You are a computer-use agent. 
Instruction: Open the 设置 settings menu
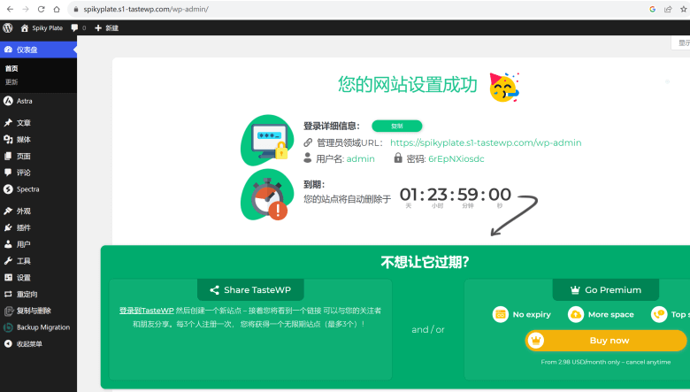[38, 278]
